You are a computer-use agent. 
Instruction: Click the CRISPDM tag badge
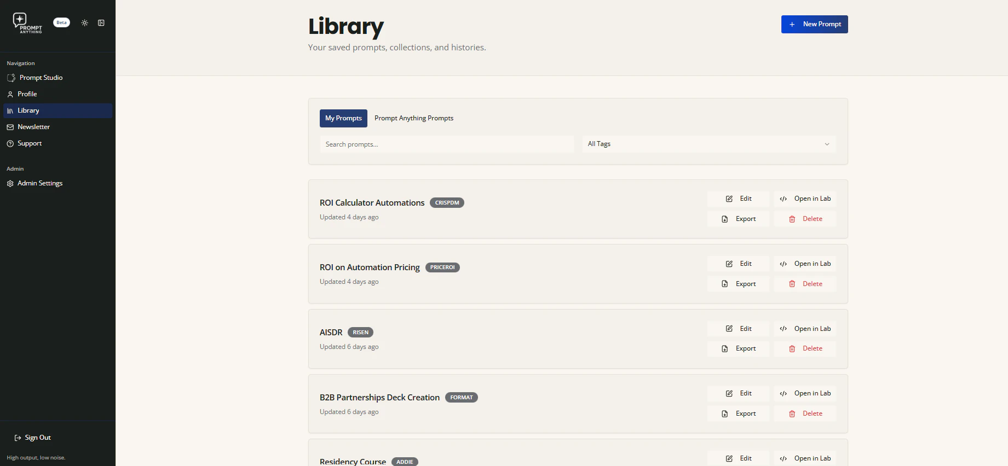(x=447, y=203)
